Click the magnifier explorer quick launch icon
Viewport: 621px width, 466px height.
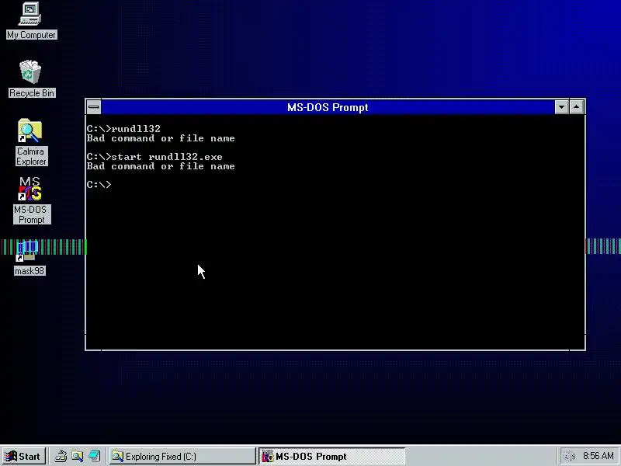click(77, 456)
